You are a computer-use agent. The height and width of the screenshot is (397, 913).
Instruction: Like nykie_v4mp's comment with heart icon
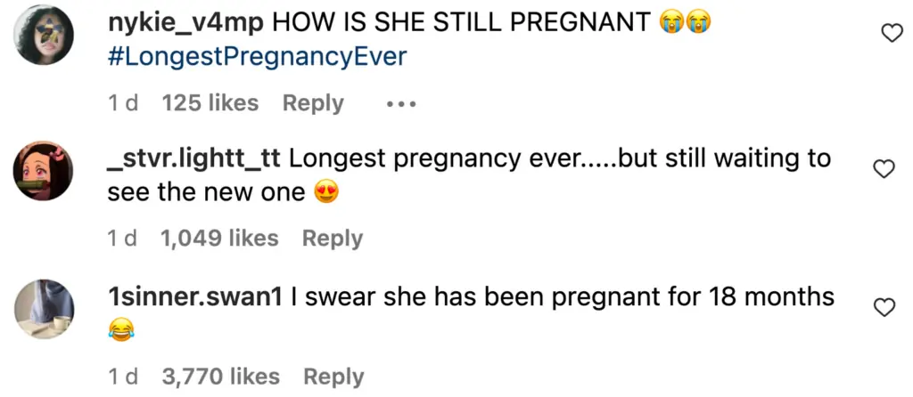click(x=890, y=34)
